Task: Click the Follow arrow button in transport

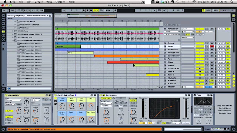Action: [x=64, y=10]
